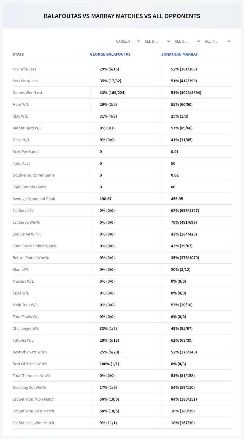
Task: Click Marray's Hard W/L value 55% (60/50)
Action: [x=182, y=104]
